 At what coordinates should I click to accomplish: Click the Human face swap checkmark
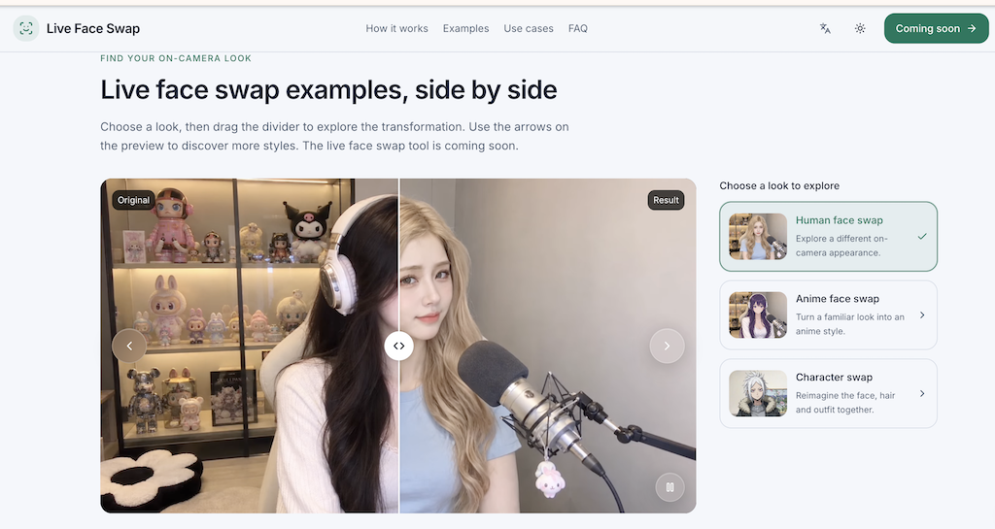click(922, 236)
